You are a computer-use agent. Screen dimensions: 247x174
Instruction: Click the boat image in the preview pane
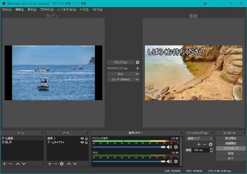(54, 73)
